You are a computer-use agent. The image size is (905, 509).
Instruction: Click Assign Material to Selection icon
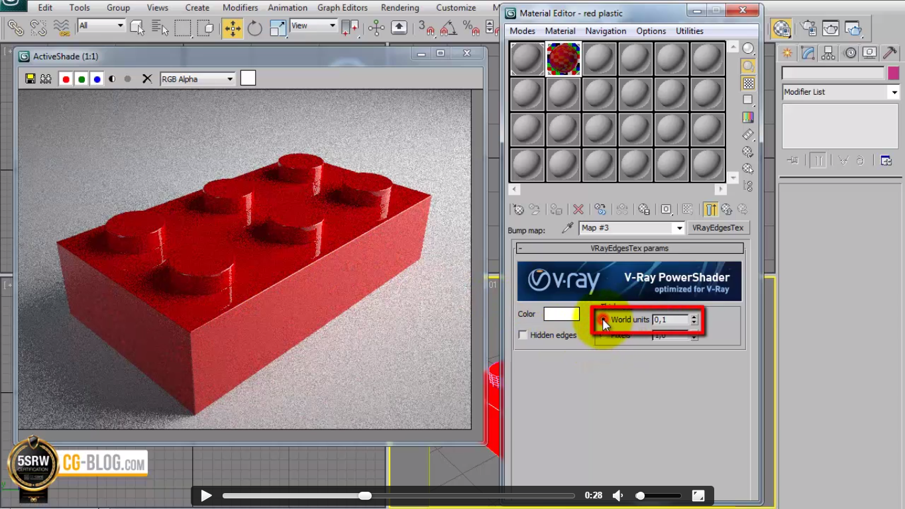tap(556, 209)
